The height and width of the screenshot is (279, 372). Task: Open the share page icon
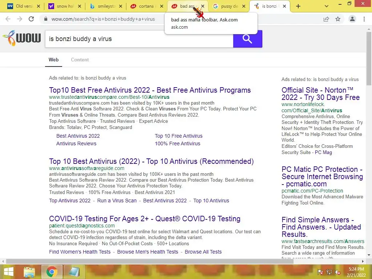pos(326,19)
